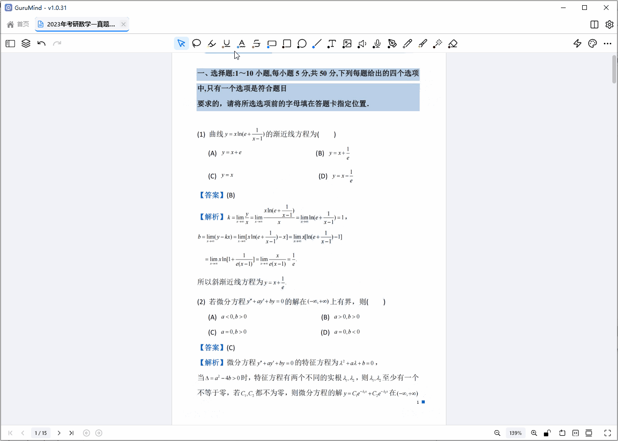Toggle the unlock padlock icon
Viewport: 618px width, 441px height.
tap(547, 433)
